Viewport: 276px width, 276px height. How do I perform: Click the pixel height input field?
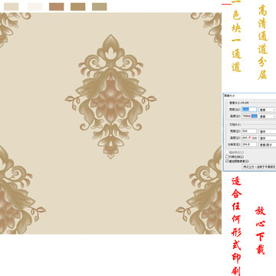click(x=249, y=116)
